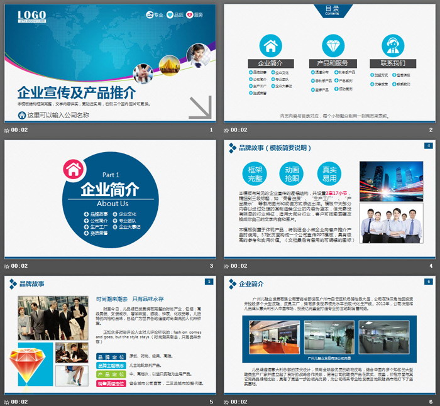Click the light-blue 品牌主题概念 tag on slide 5

(x=111, y=366)
